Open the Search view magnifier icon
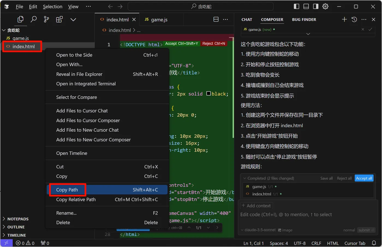The height and width of the screenshot is (247, 382). point(34,19)
